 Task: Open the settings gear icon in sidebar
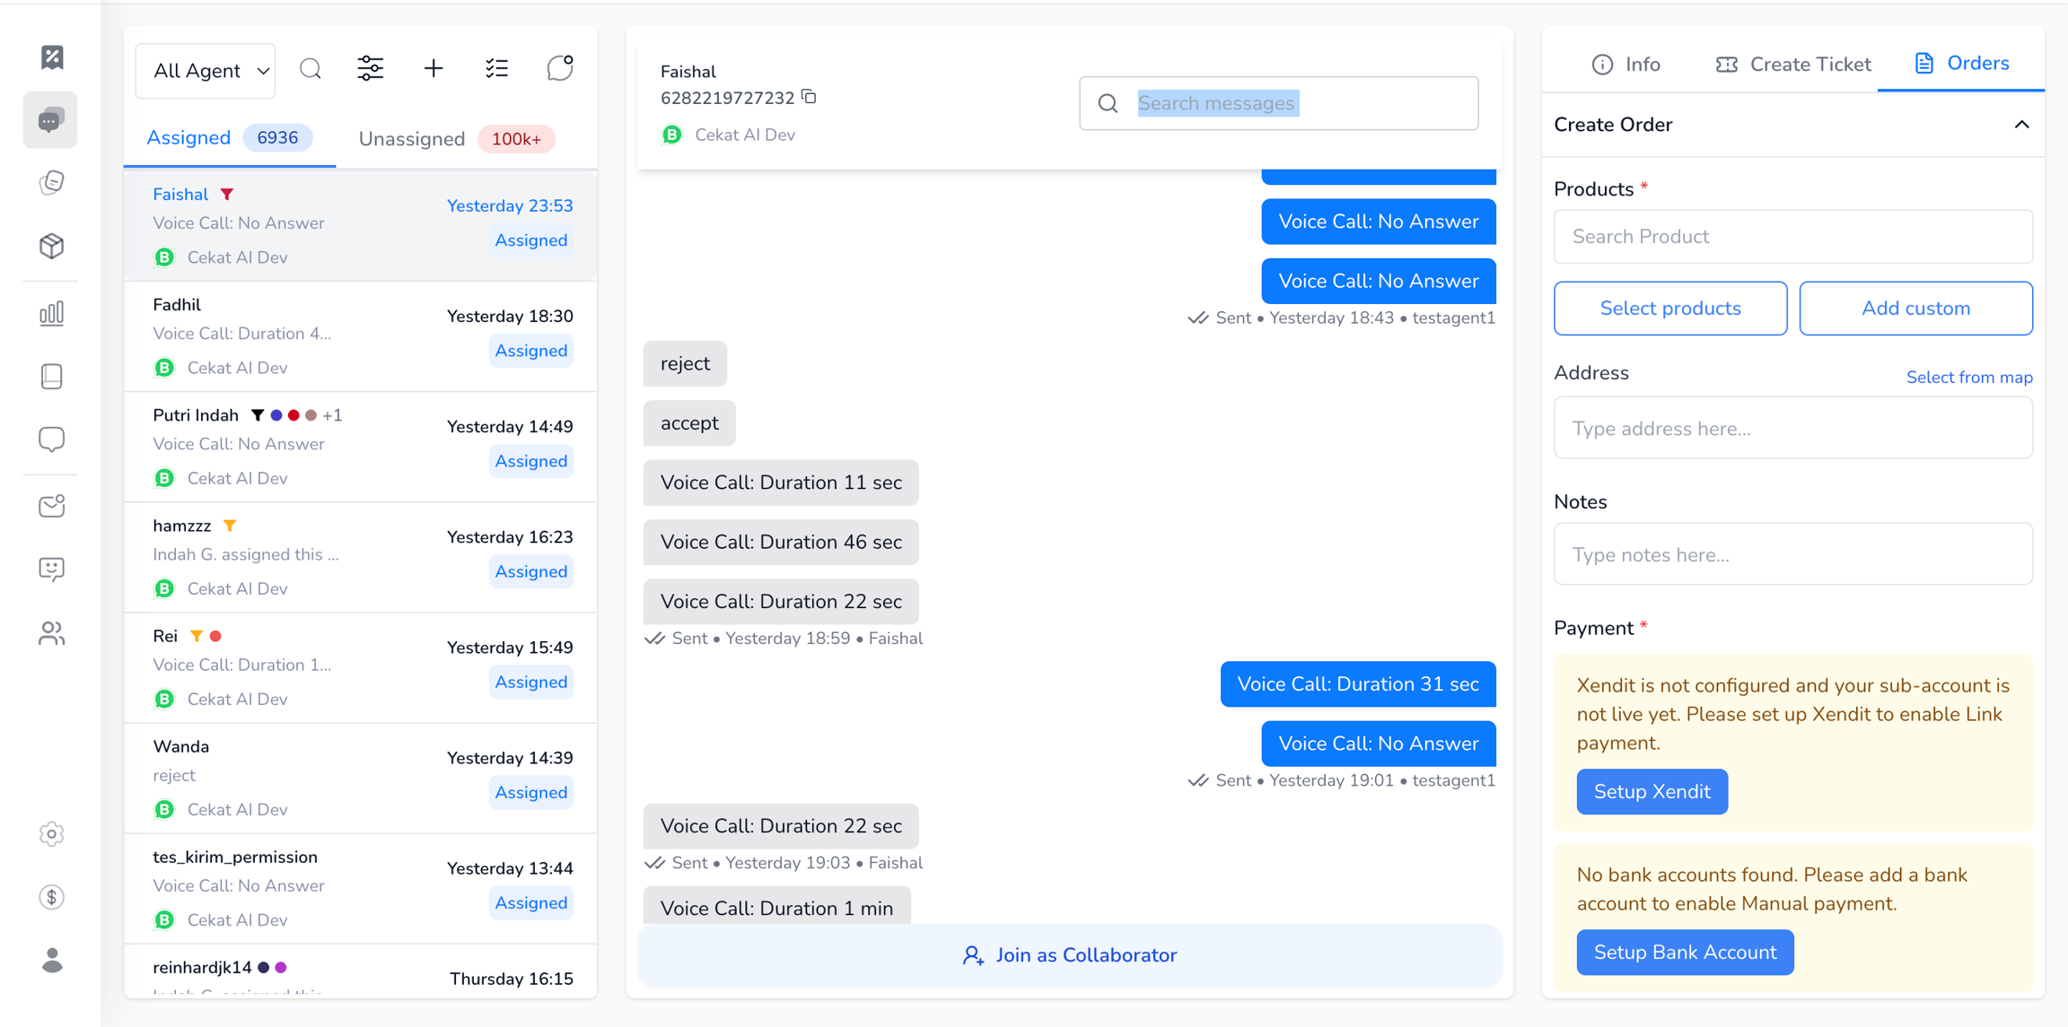pyautogui.click(x=52, y=834)
